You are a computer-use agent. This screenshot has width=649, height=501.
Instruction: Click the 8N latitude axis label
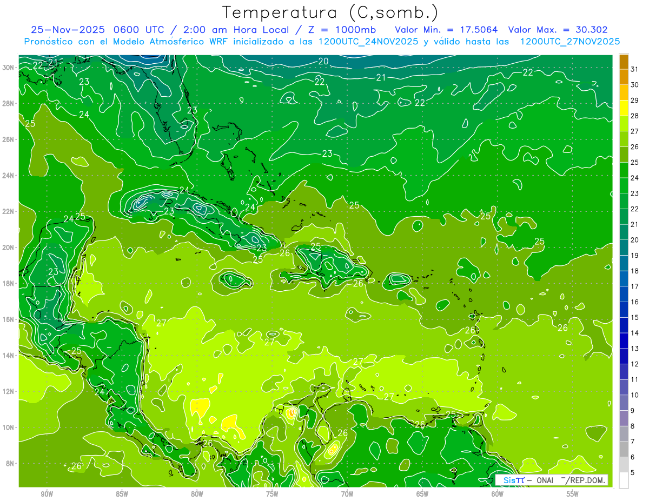10,463
